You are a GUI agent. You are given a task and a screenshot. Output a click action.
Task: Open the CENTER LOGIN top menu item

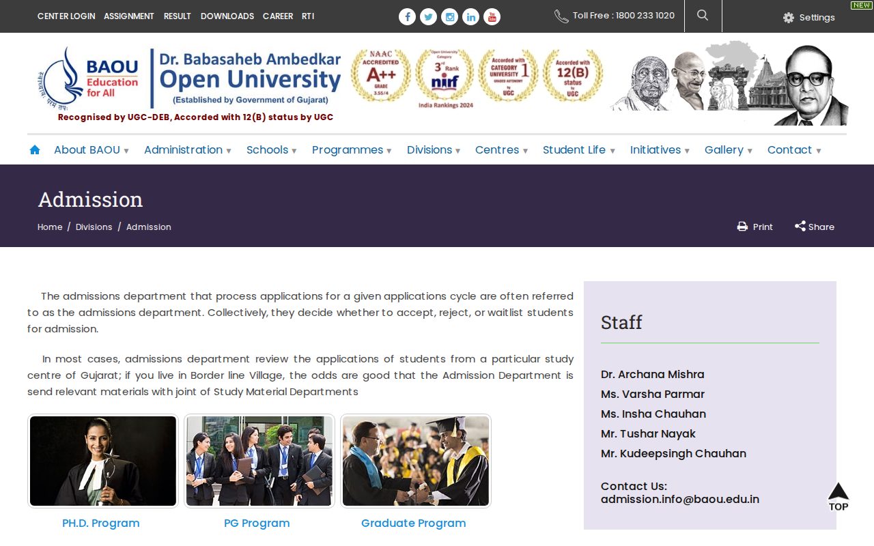click(66, 16)
